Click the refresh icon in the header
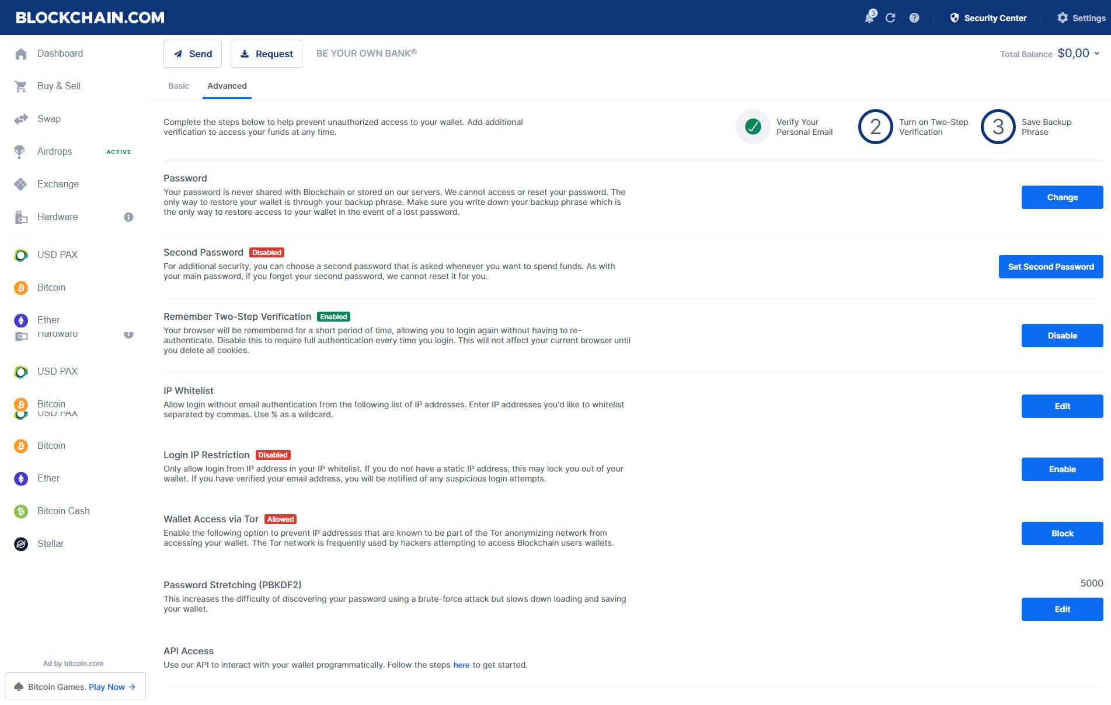The height and width of the screenshot is (705, 1111). pos(890,18)
